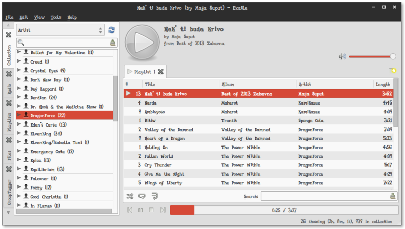Screen dimensions: 405x229
Task: Pause the current track
Action: 140,210
